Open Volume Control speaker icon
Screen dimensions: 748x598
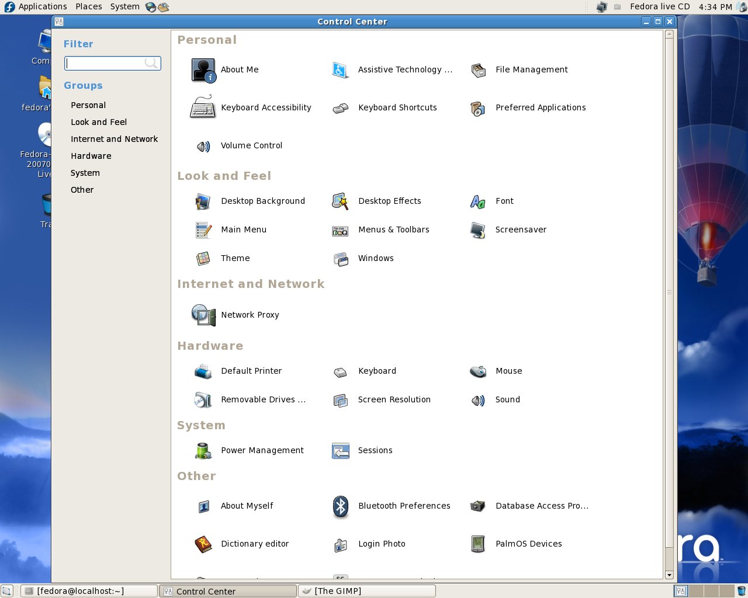coord(203,146)
